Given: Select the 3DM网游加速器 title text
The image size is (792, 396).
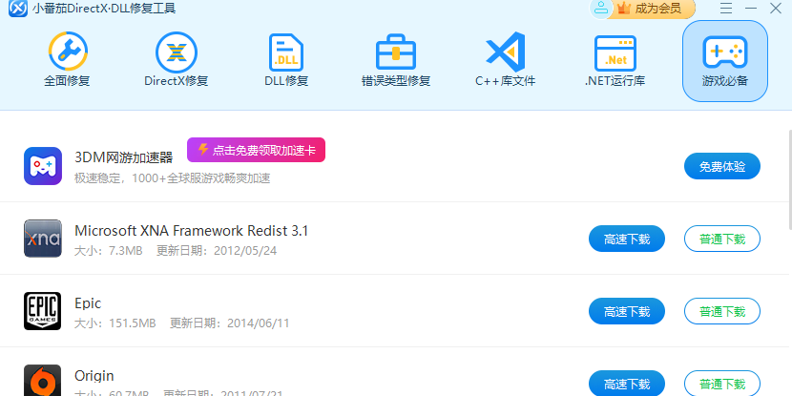Looking at the screenshot, I should pos(124,157).
